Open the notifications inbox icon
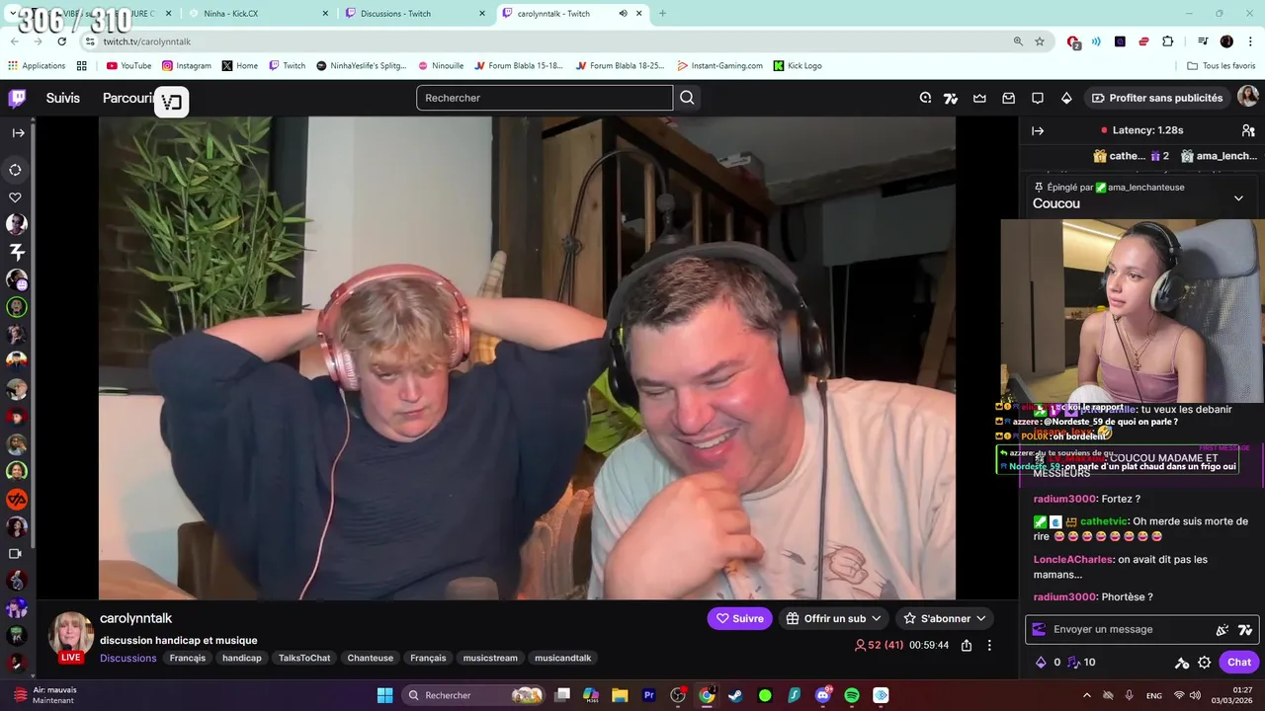Image resolution: width=1265 pixels, height=711 pixels. (x=1008, y=98)
